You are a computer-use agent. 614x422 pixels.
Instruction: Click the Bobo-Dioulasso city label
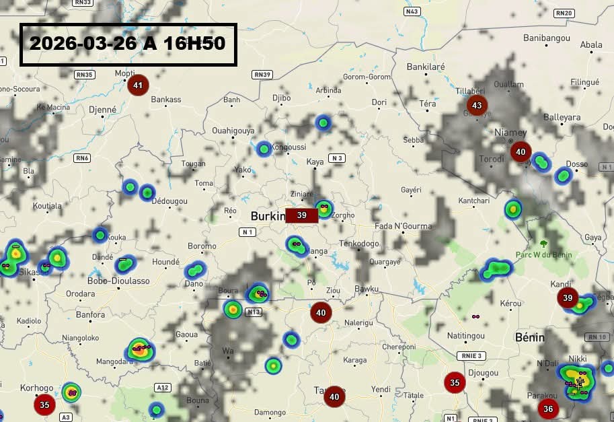pyautogui.click(x=118, y=281)
